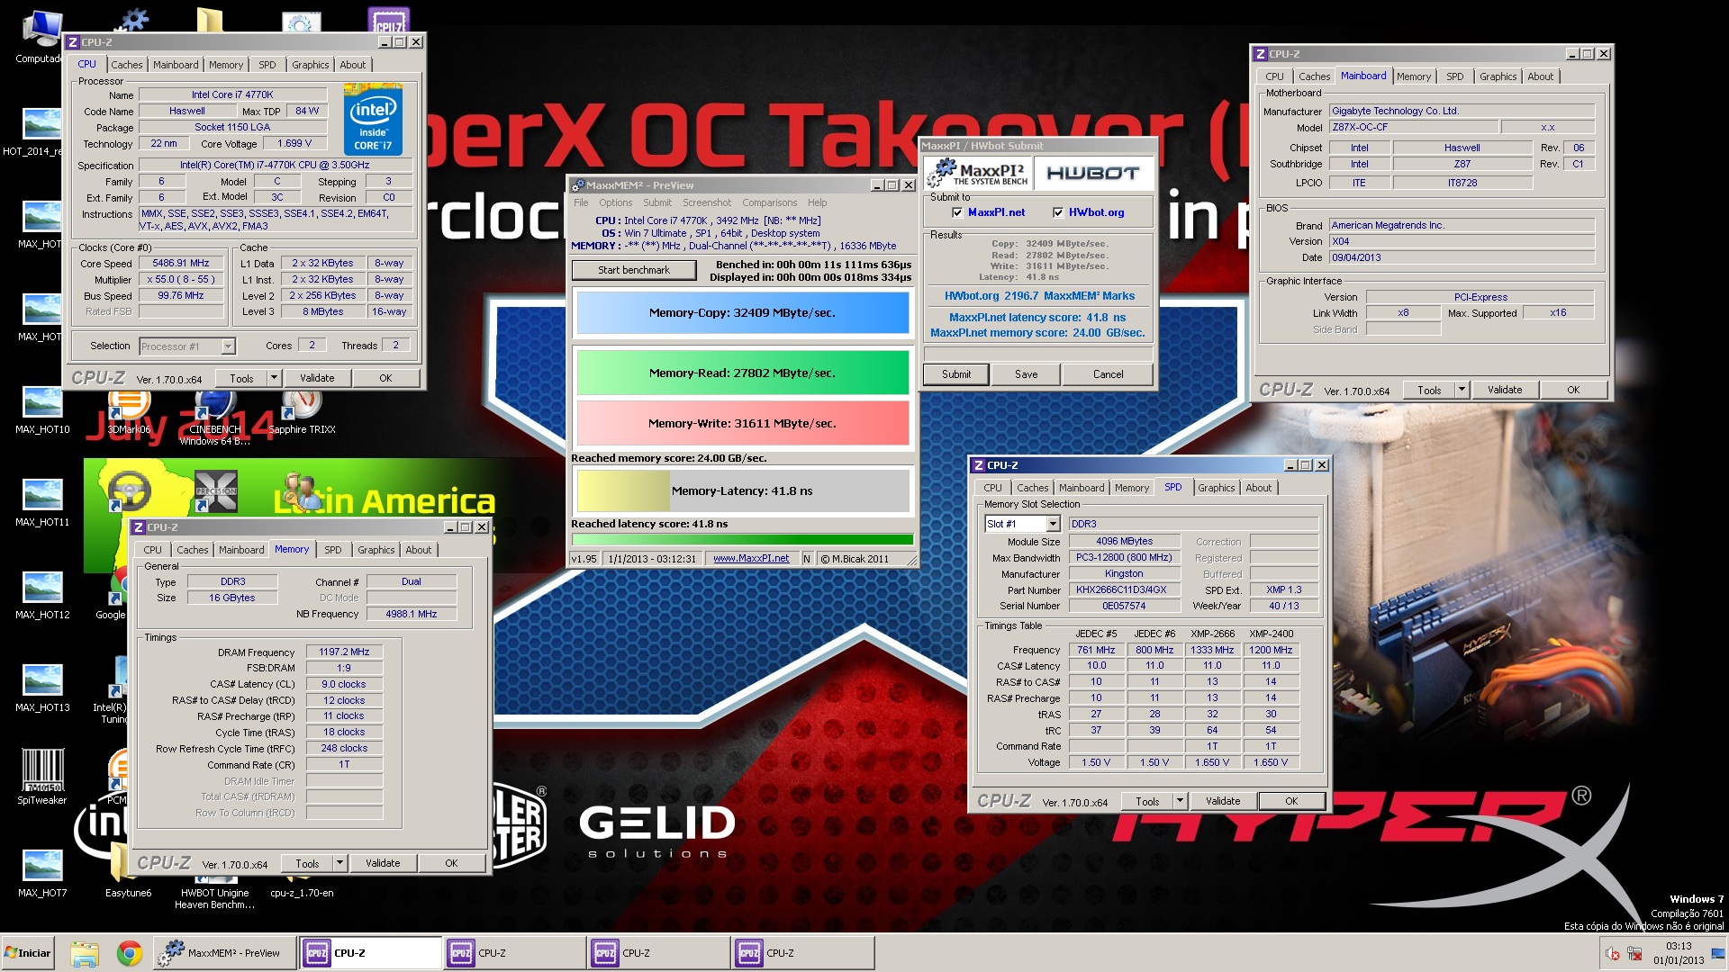
Task: Open the MAX_HOT10 desktop image file
Action: (x=42, y=410)
